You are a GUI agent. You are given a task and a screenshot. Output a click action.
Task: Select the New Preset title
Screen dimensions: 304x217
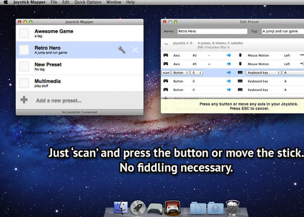(x=48, y=64)
